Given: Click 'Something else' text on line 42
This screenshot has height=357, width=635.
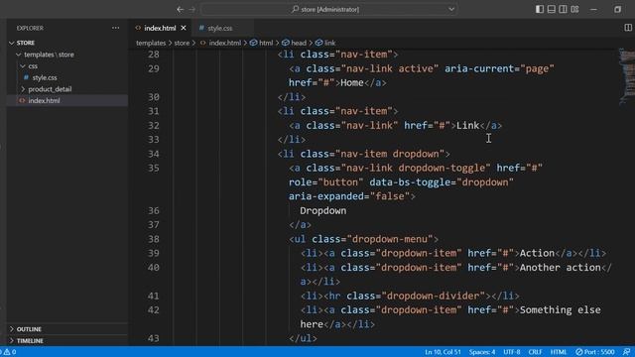Looking at the screenshot, I should point(560,310).
